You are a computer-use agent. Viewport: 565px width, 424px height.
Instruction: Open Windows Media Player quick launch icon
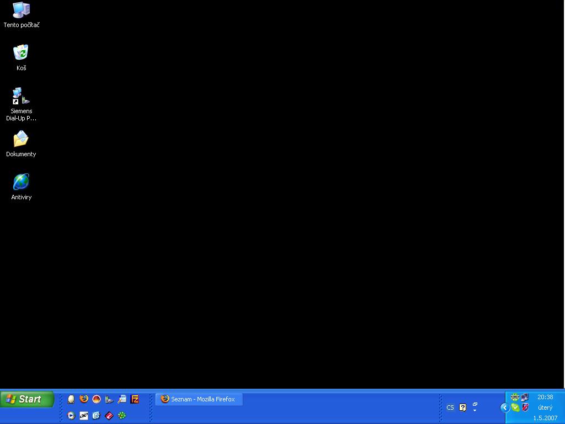pyautogui.click(x=71, y=415)
